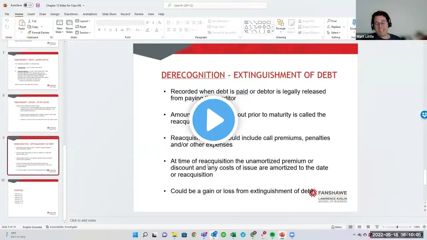
Task: Switch to the Transitions tab
Action: (x=71, y=14)
